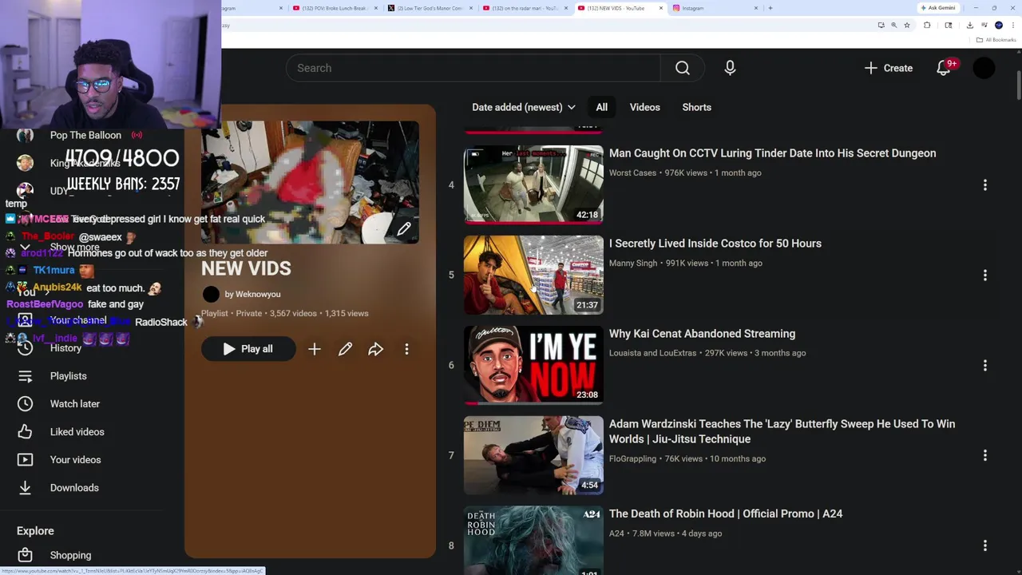
Task: Open options for Death of Robin Hood video
Action: point(984,545)
